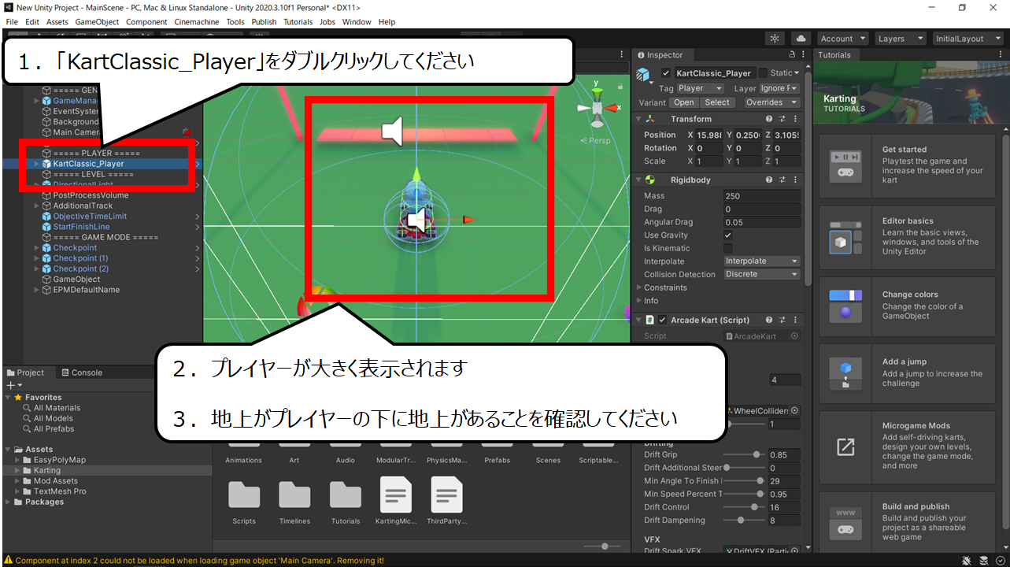Click the Build and publish tutorial icon
Image resolution: width=1010 pixels, height=567 pixels.
coord(845,522)
